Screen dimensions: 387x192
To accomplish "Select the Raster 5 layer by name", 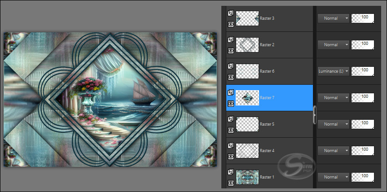I will click(x=267, y=124).
